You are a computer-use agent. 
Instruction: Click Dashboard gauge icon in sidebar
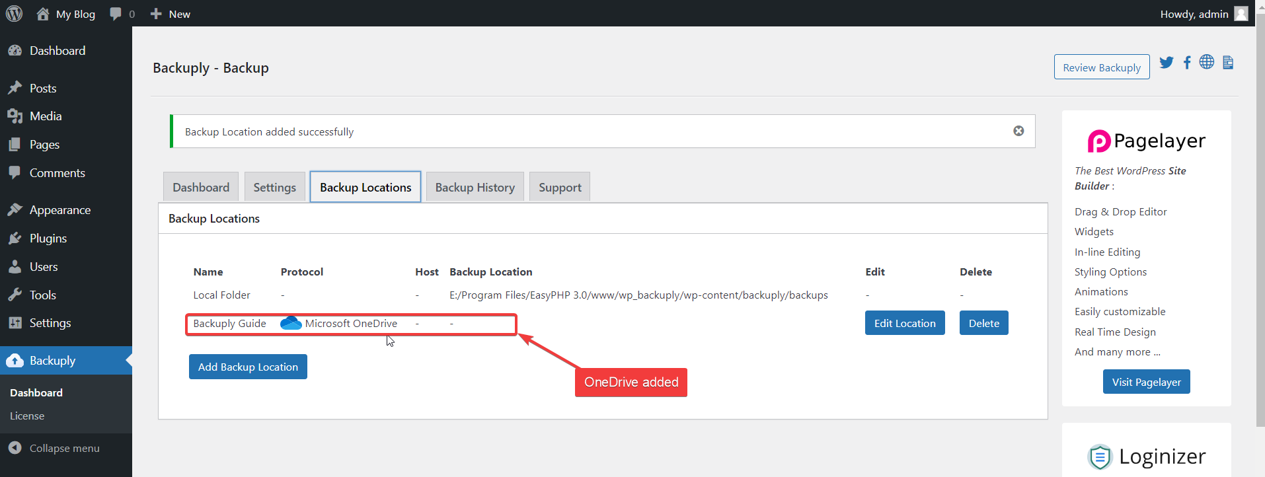15,51
